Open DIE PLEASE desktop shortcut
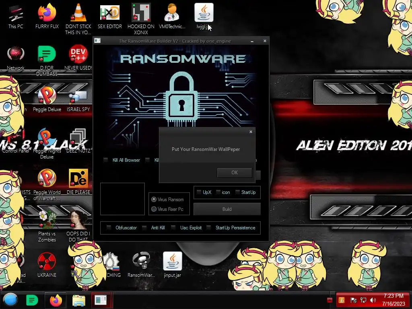The height and width of the screenshot is (309, 412). (78, 182)
